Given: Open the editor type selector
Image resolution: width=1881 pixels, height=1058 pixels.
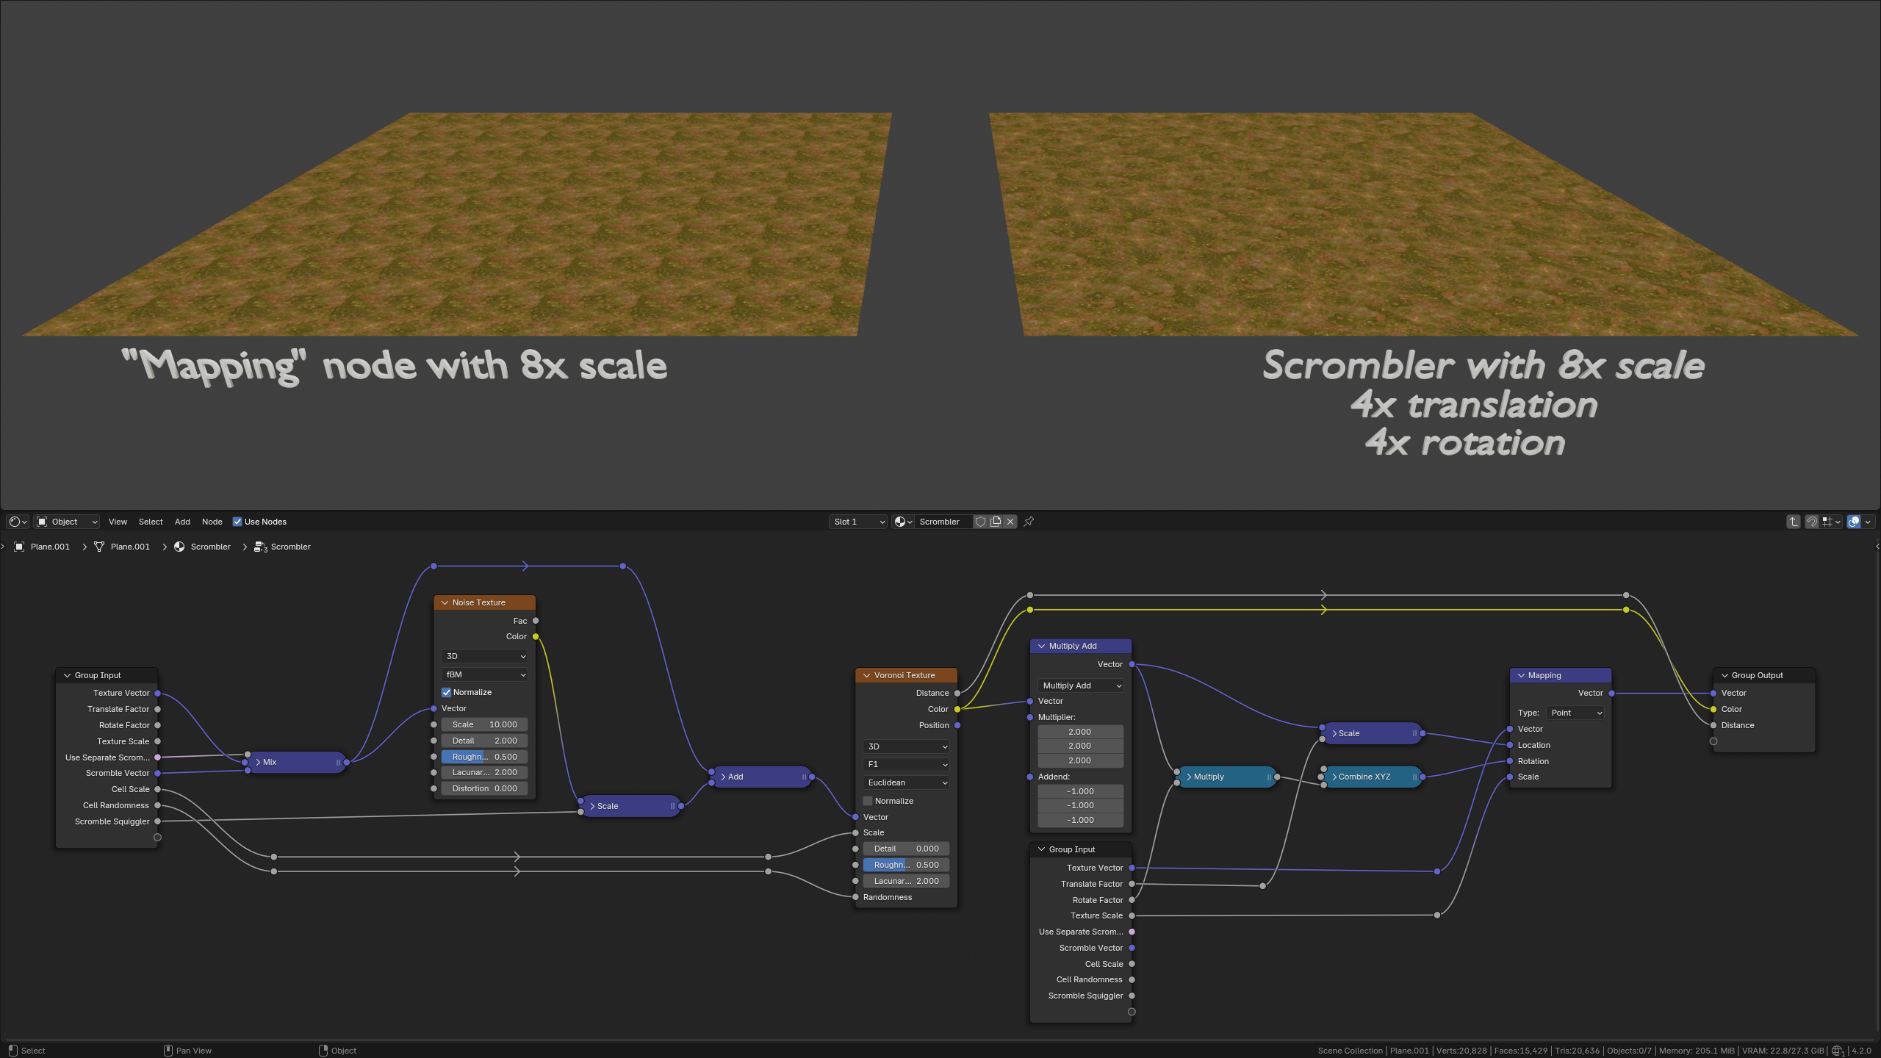Looking at the screenshot, I should (x=18, y=522).
